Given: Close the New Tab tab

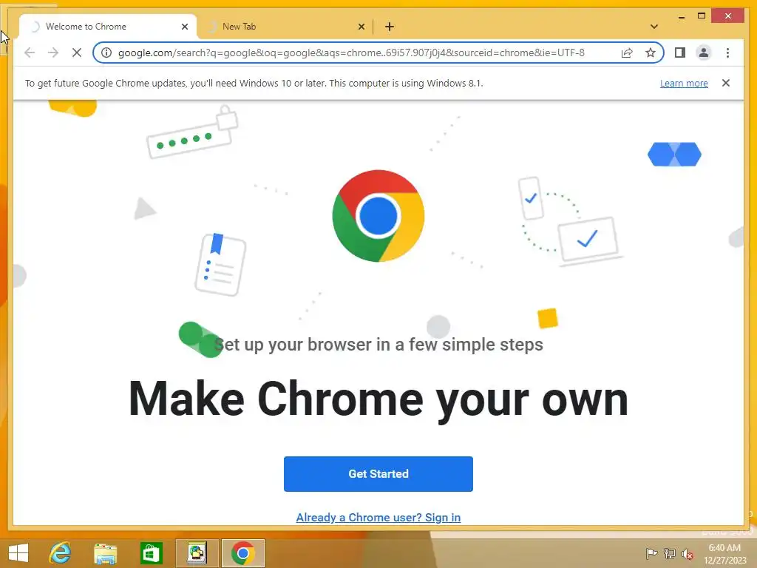Looking at the screenshot, I should pyautogui.click(x=361, y=27).
